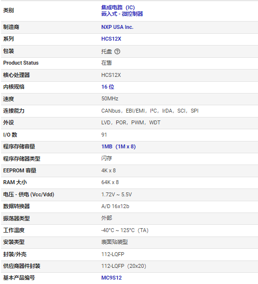Click the I/O count value 91

tap(104, 135)
